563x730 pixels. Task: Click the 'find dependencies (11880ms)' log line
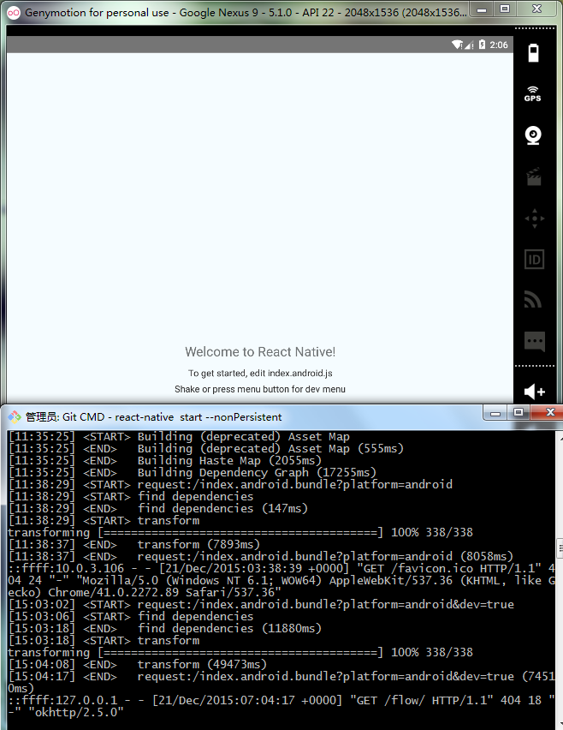click(165, 629)
